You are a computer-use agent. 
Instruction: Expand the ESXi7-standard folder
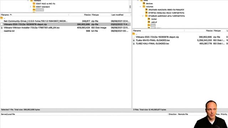[x=30, y=7]
